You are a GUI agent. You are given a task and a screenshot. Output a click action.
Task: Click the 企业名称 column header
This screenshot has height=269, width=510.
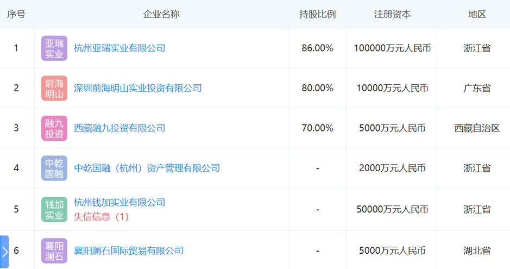tap(161, 14)
